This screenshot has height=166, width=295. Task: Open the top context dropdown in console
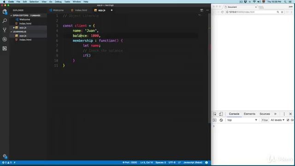tap(242, 120)
